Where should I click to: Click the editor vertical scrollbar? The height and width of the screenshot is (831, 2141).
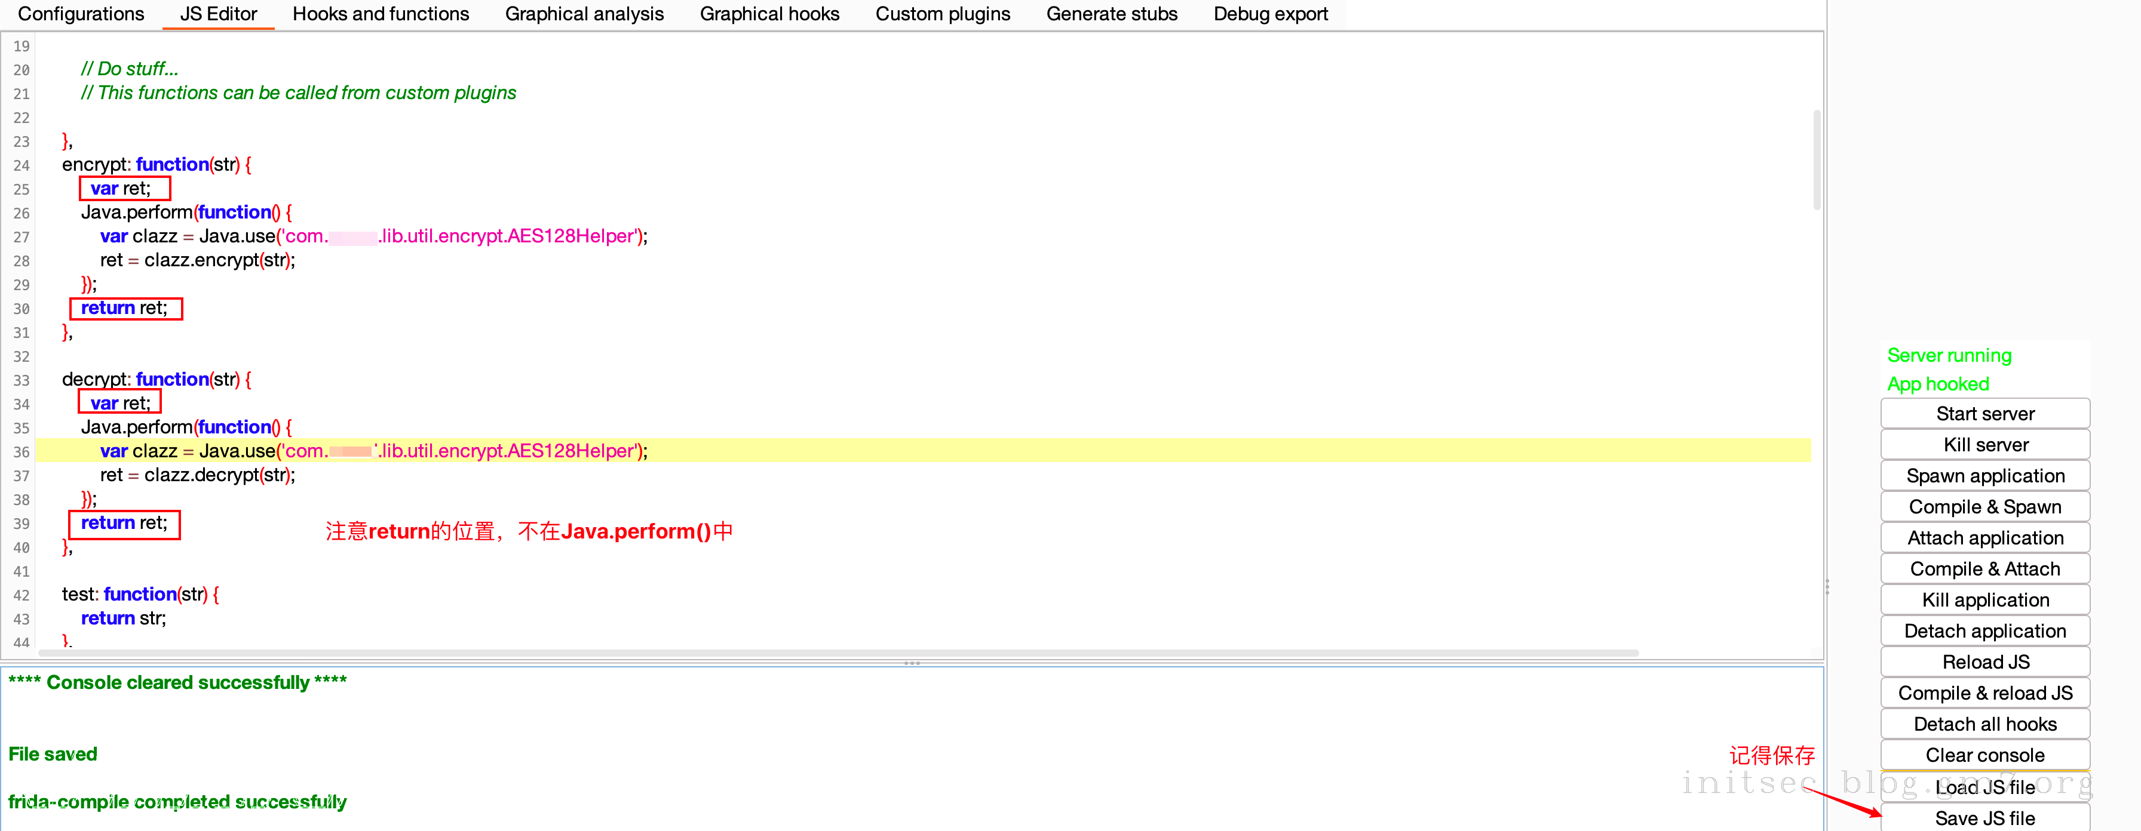click(x=1817, y=159)
